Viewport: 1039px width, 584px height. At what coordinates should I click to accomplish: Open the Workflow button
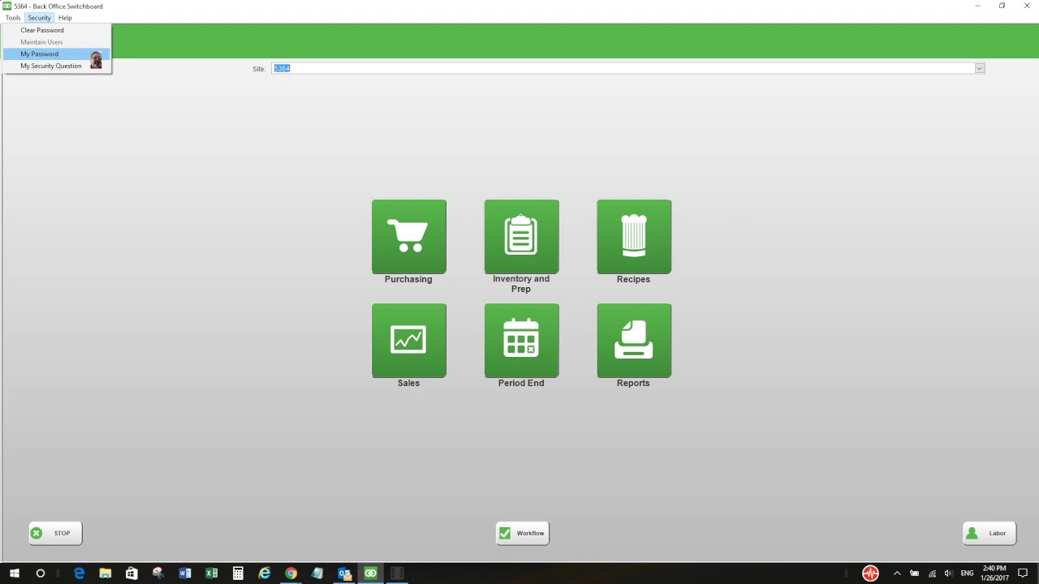[x=523, y=533]
